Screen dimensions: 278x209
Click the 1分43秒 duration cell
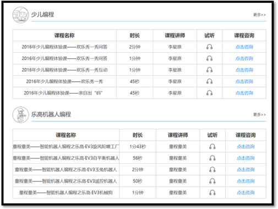[138, 147]
